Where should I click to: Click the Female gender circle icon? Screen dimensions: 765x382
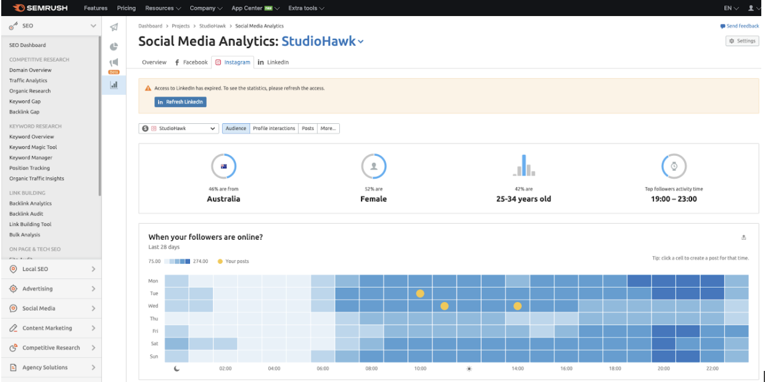point(374,166)
